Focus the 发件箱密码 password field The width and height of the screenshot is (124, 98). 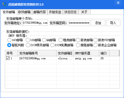coord(79,23)
